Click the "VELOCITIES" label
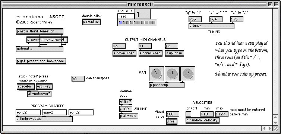 point(203,103)
